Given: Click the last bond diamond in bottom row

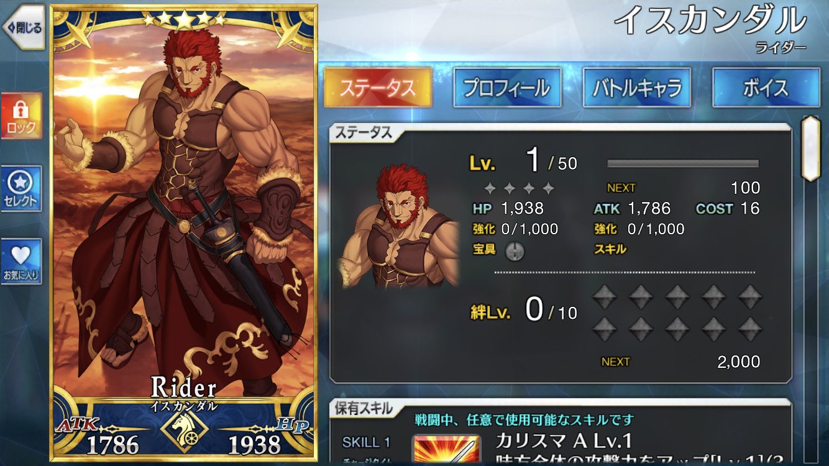Looking at the screenshot, I should (750, 328).
